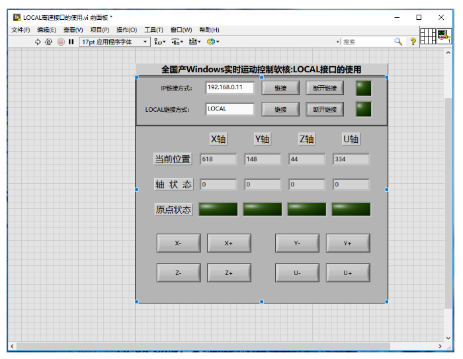Open the 17pt application font dropdown

114,42
